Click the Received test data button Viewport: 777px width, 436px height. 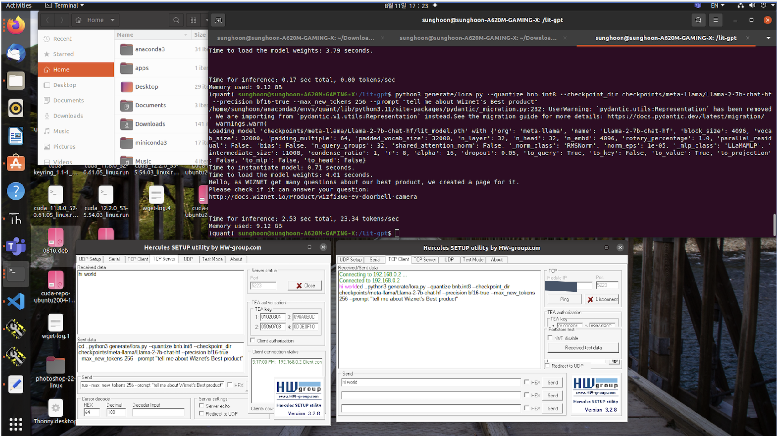[583, 348]
